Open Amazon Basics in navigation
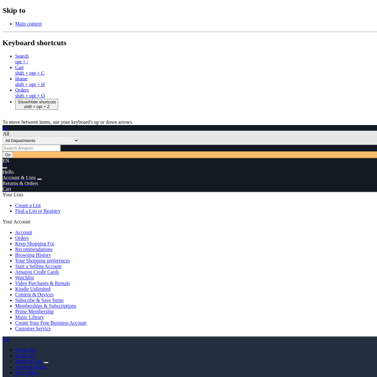 point(31,367)
